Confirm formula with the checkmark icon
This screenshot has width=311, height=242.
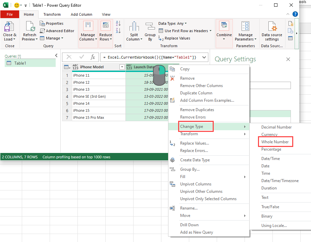pyautogui.click(x=82, y=57)
